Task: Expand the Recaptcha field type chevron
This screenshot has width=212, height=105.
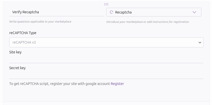Action: click(x=194, y=12)
